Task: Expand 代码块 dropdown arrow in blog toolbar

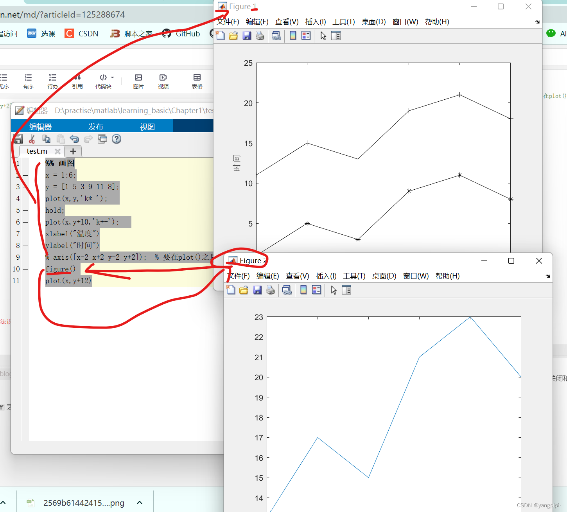Action: coord(113,77)
